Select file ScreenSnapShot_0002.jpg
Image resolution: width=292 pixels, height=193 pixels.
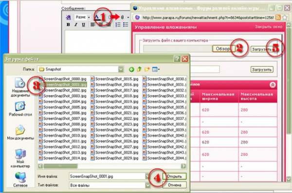(63, 90)
